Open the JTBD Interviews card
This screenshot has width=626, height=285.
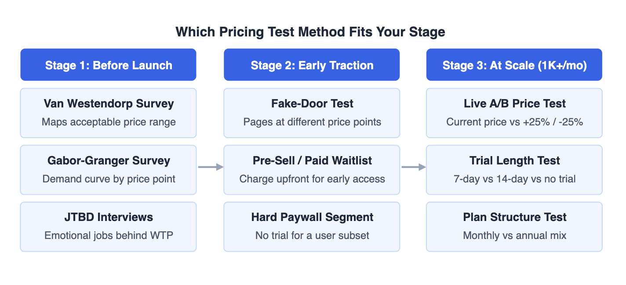108,227
